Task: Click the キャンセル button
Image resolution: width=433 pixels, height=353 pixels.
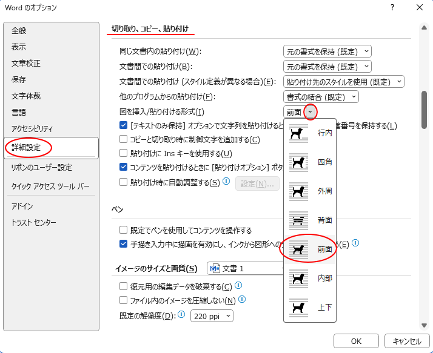Action: click(407, 341)
